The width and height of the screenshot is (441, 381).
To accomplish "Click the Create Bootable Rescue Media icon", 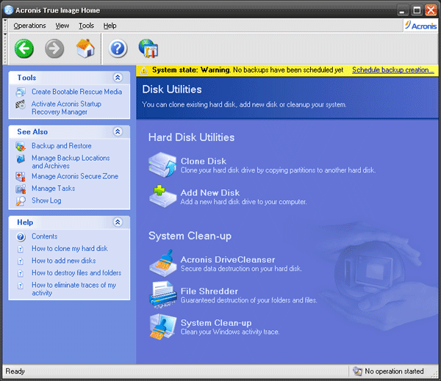I will pyautogui.click(x=21, y=92).
